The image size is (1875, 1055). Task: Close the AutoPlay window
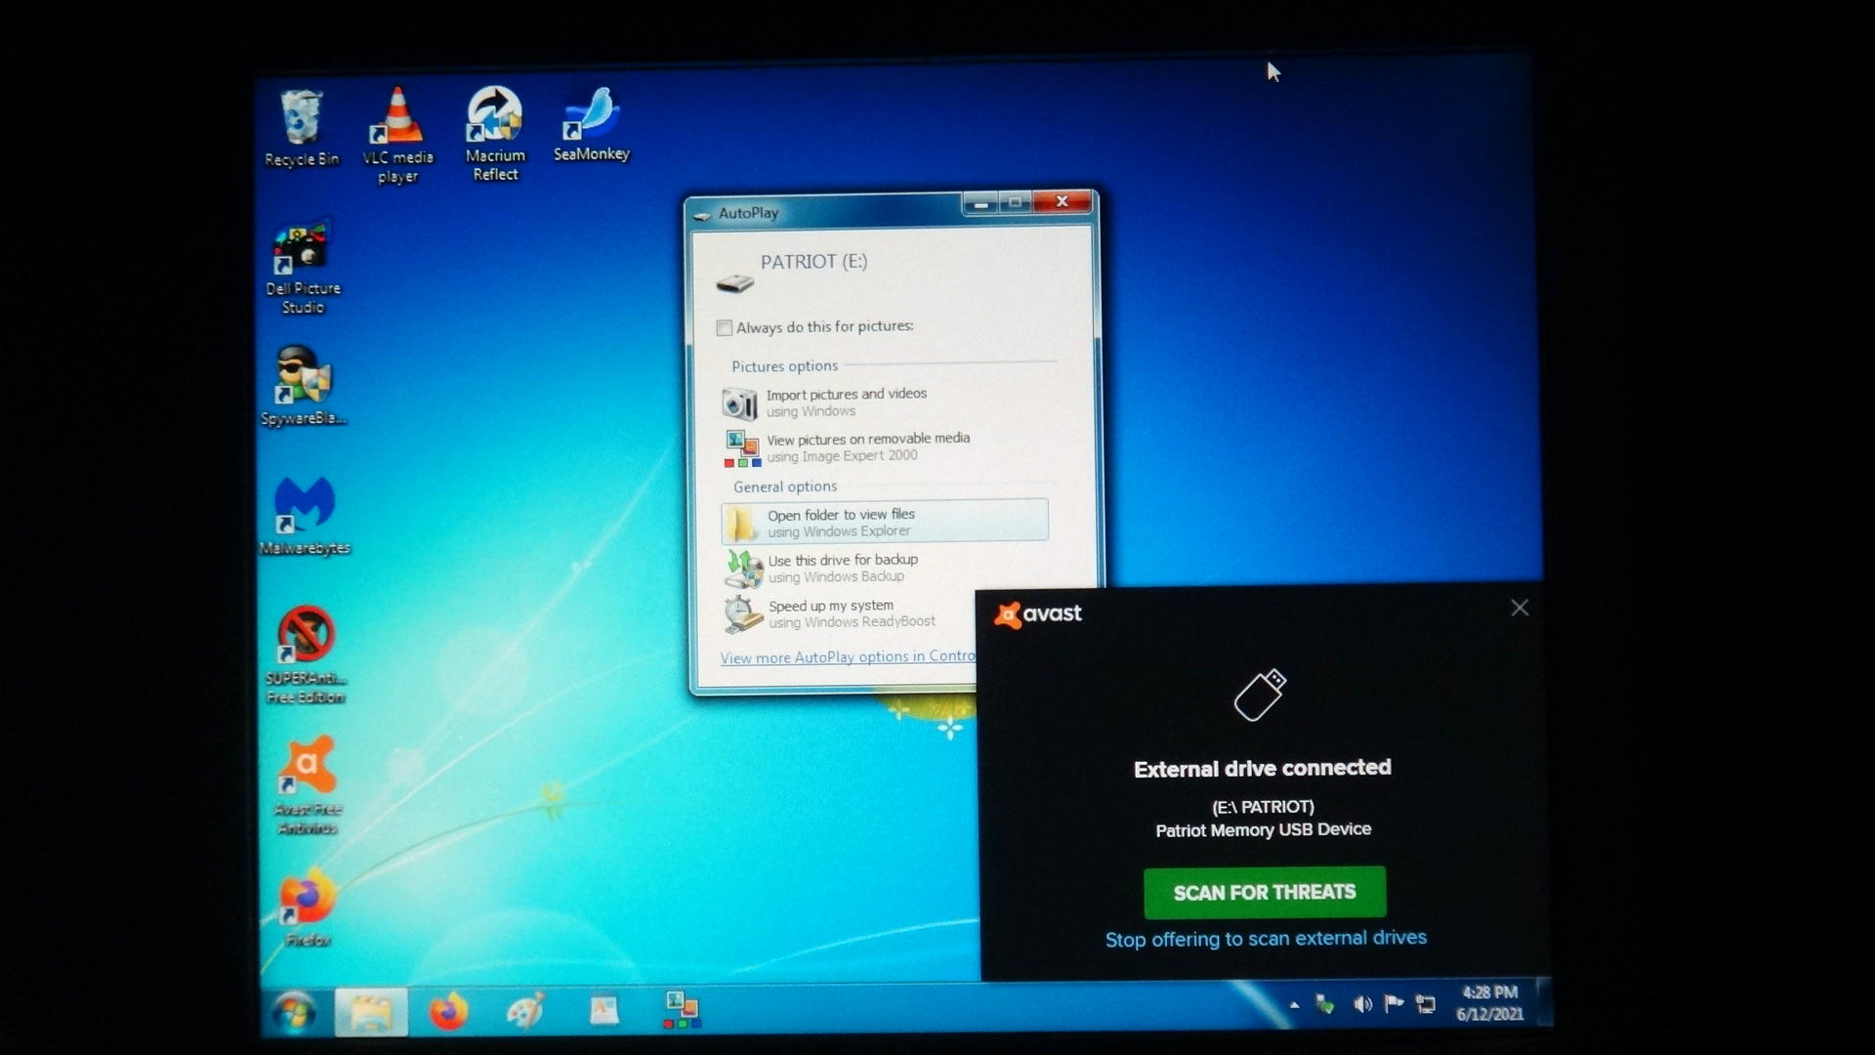coord(1062,201)
